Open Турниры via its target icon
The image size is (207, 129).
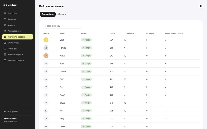[x=5, y=19]
